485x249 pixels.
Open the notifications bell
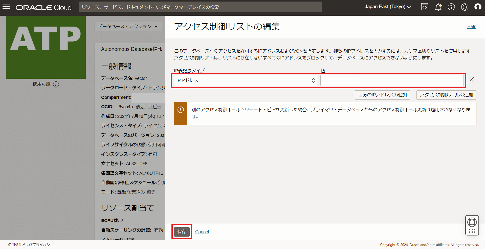click(438, 7)
